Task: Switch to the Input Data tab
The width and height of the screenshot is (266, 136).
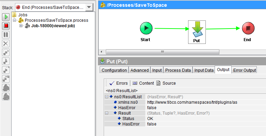Action: tap(204, 70)
